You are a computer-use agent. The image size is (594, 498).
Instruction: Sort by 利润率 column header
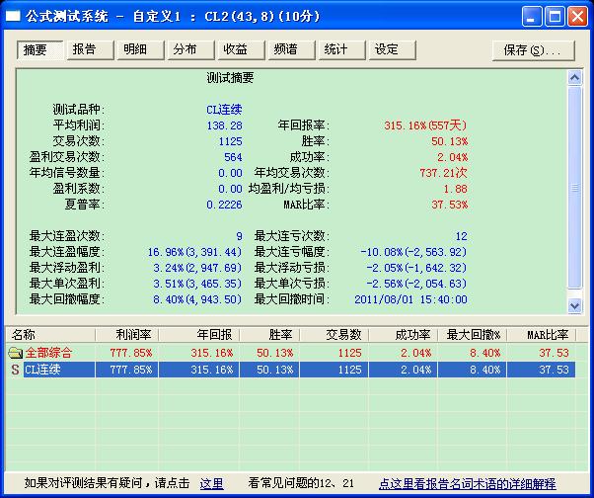click(x=132, y=334)
